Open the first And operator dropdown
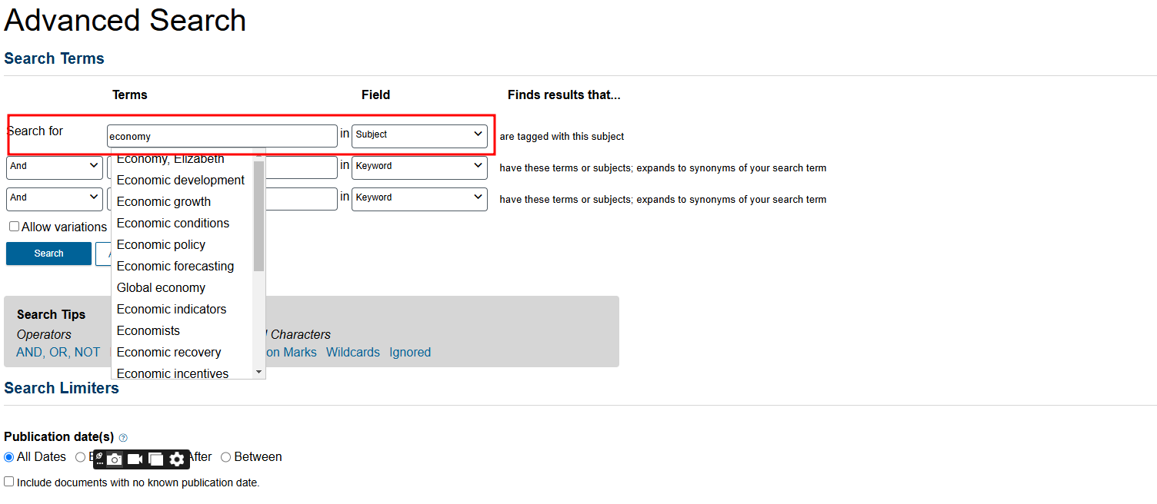The image size is (1157, 504). coord(54,167)
